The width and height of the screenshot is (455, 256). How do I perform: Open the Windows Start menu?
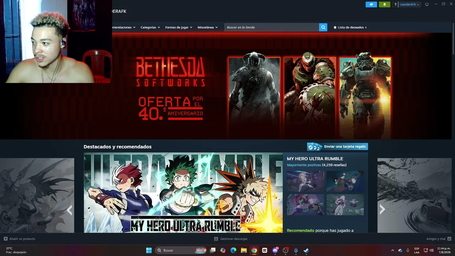click(x=149, y=250)
